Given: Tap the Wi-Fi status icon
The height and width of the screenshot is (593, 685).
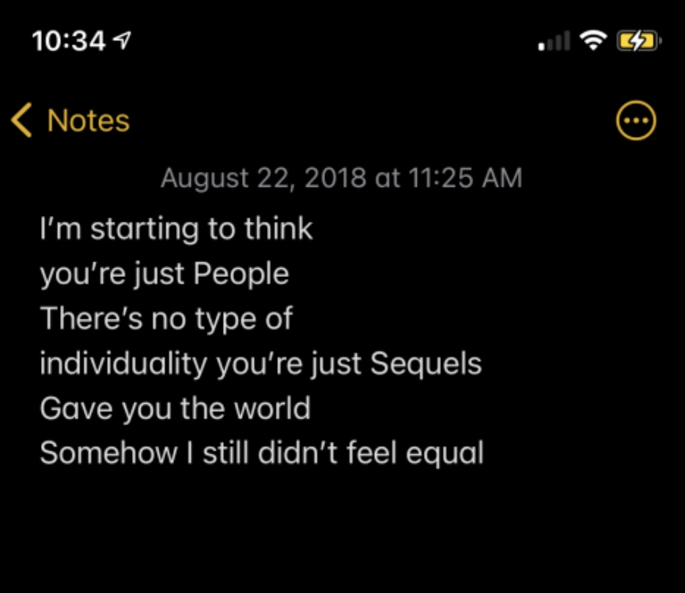Looking at the screenshot, I should [x=593, y=42].
